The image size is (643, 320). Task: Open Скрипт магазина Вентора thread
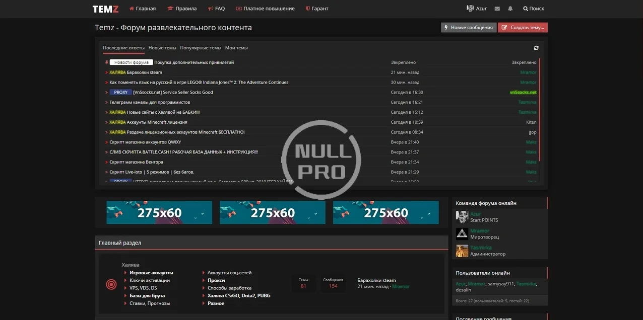pos(136,162)
